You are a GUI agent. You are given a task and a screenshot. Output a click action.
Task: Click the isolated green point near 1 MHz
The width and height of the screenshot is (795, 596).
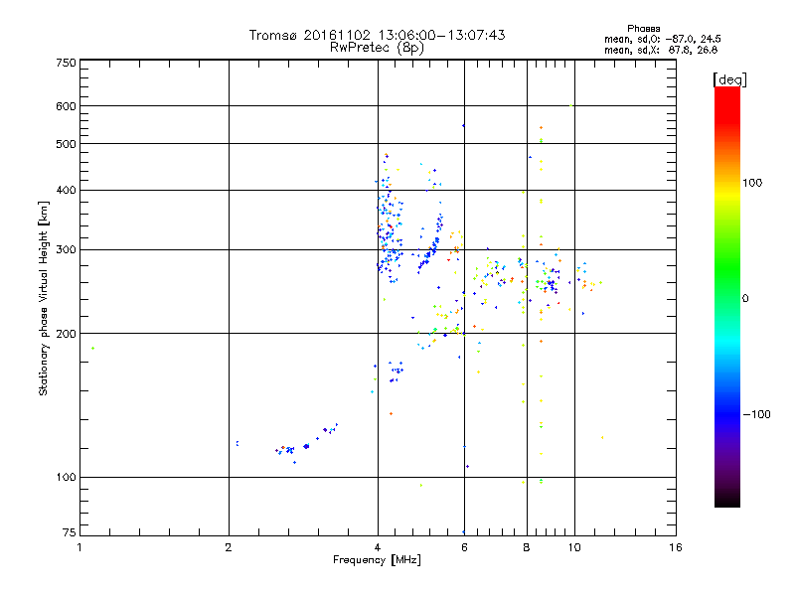(x=92, y=349)
